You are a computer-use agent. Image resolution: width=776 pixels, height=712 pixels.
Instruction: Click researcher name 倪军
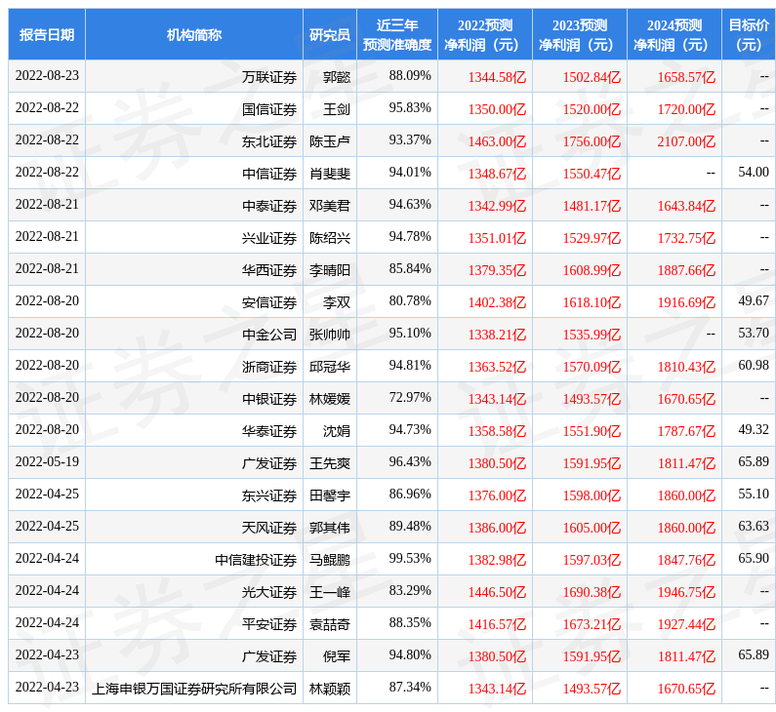337,655
